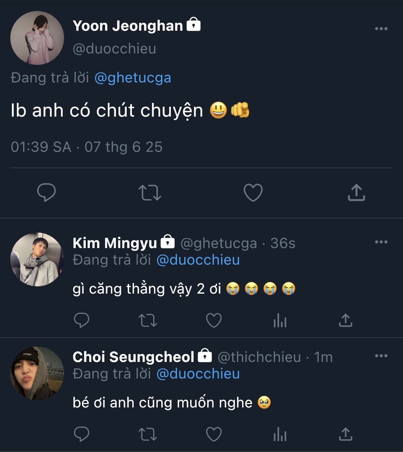This screenshot has height=452, width=403.
Task: Click the Choi Seungcheol display name
Action: [133, 357]
